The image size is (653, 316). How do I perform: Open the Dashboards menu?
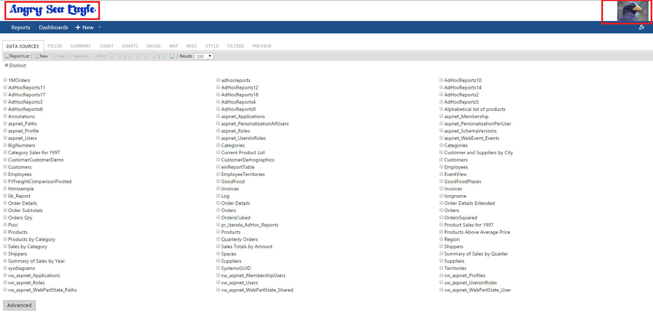click(53, 27)
